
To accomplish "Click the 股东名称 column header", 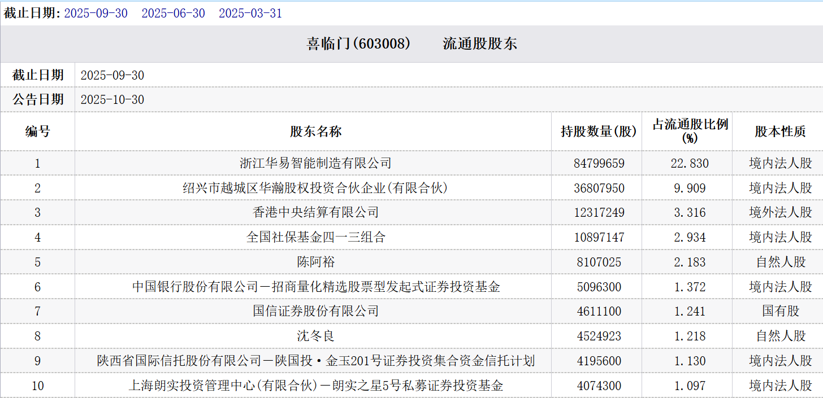I will point(315,132).
